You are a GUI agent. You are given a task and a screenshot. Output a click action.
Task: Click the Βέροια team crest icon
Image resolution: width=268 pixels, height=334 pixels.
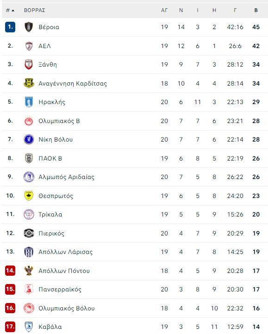[29, 27]
